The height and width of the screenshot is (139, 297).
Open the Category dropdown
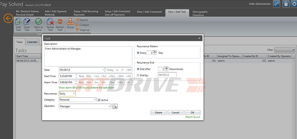click(x=95, y=100)
